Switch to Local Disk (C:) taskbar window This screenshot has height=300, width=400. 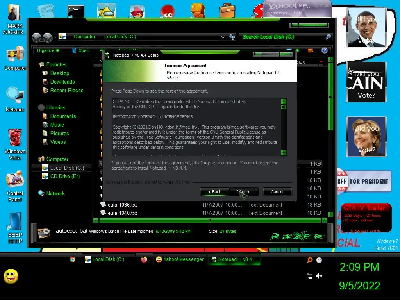108,259
